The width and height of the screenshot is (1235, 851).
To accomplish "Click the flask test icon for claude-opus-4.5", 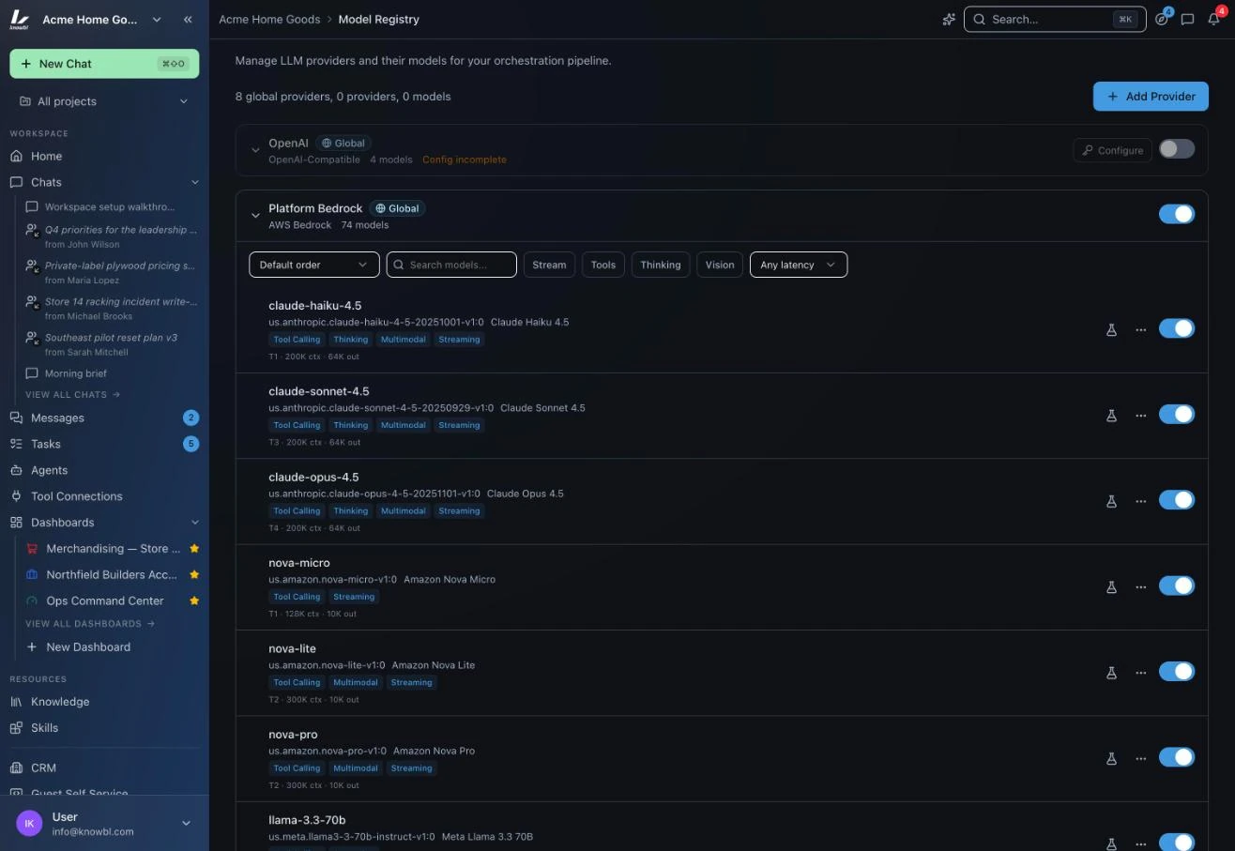I will coord(1111,501).
